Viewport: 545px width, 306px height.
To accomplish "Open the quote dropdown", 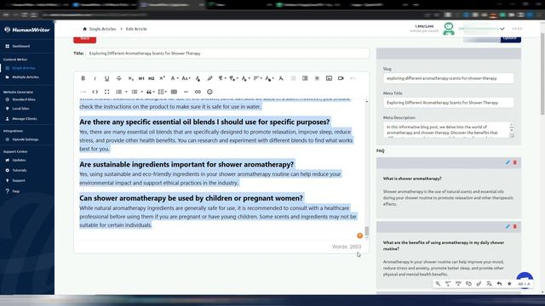I will coord(150,92).
